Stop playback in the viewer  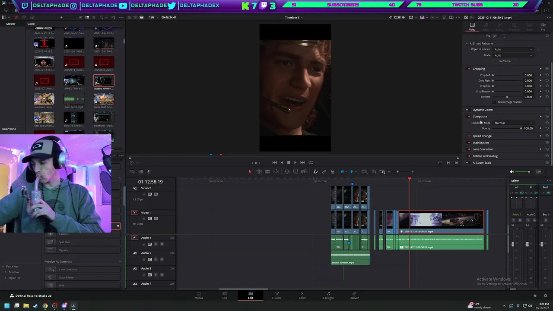point(289,162)
